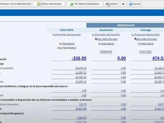Image resolution: width=164 pixels, height=123 pixels.
Task: Save with the Guardar button
Action: point(111,4)
